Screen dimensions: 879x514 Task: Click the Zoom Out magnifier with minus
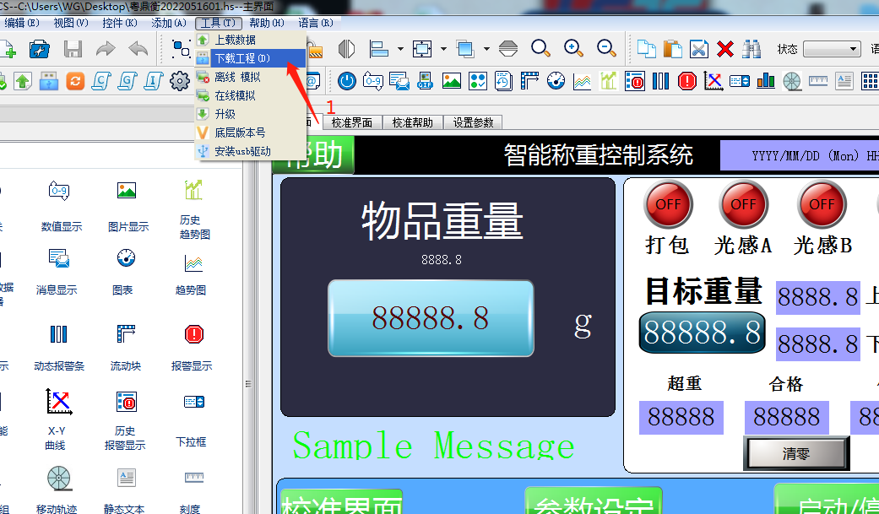point(606,48)
